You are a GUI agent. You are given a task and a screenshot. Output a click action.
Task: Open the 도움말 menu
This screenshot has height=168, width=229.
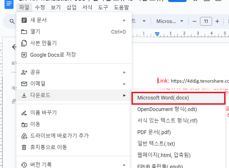click(121, 7)
